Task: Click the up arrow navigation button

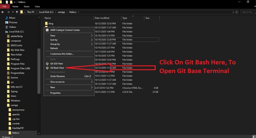Action: point(17,12)
